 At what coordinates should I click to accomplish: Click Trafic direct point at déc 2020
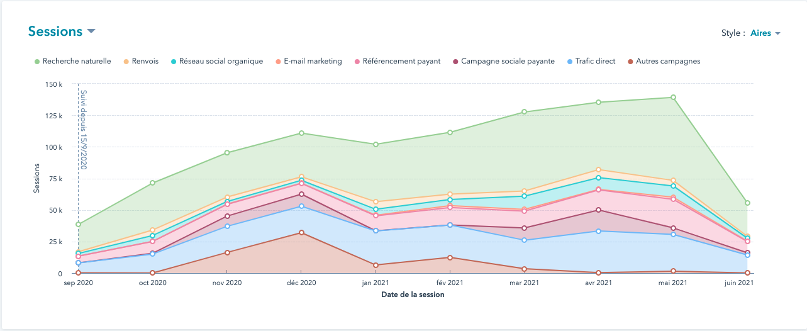(x=301, y=206)
